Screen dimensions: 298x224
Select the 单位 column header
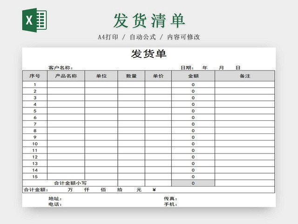[x=102, y=76]
